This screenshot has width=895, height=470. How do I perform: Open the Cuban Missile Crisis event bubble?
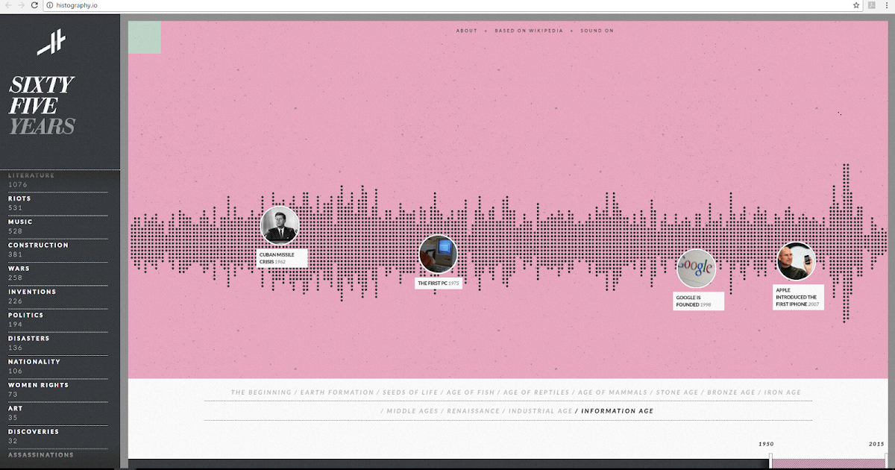point(280,225)
